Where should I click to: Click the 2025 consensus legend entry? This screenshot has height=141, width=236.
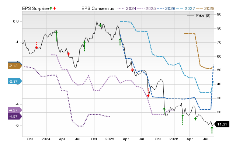click(146, 8)
